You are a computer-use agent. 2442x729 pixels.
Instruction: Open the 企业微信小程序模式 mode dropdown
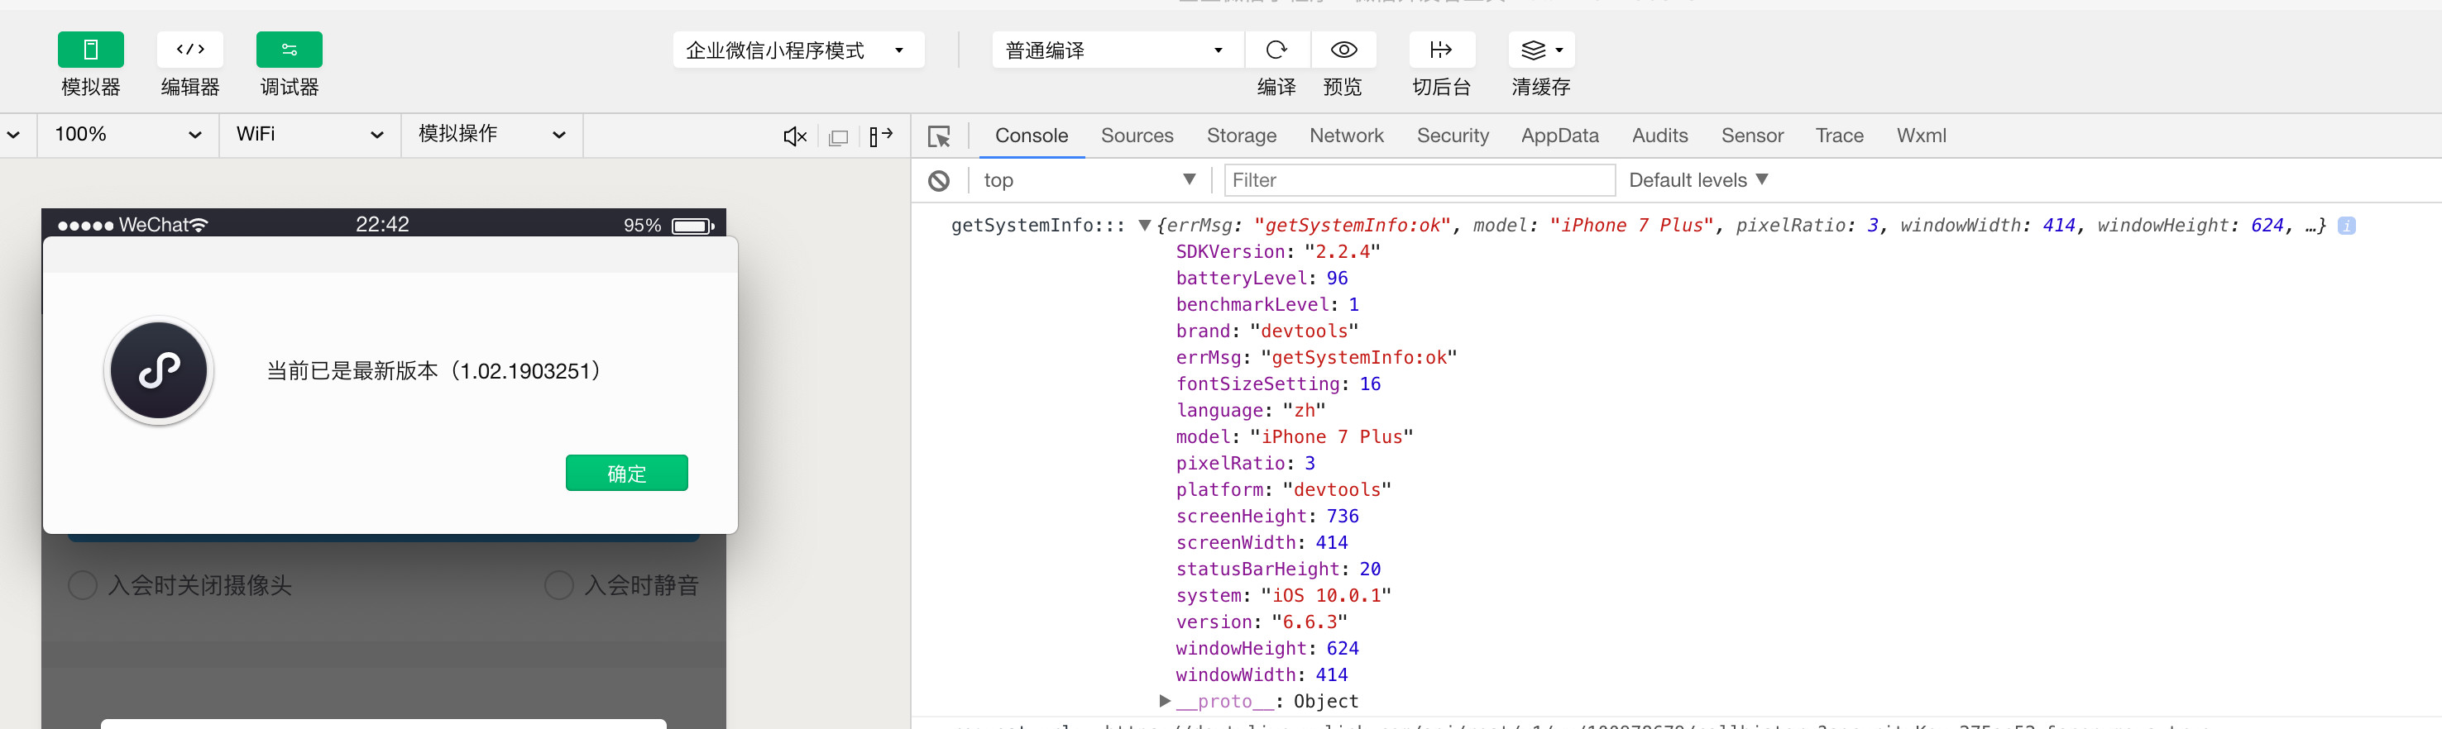coord(797,50)
